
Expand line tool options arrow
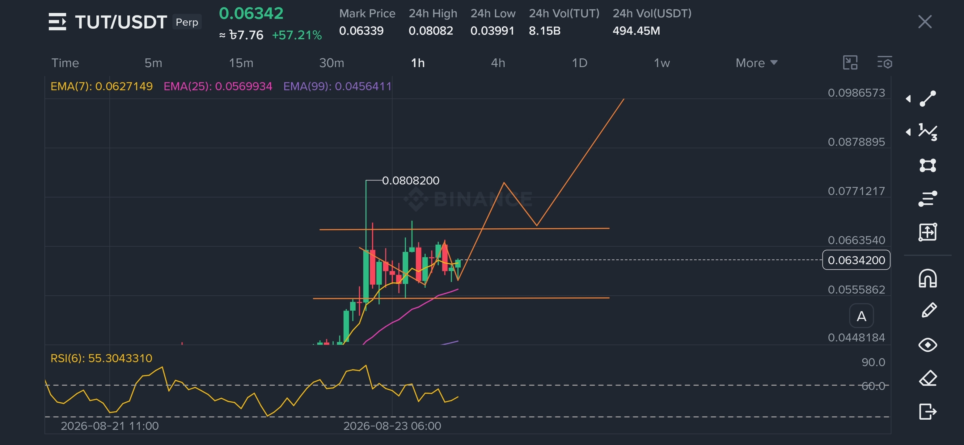[x=908, y=99]
